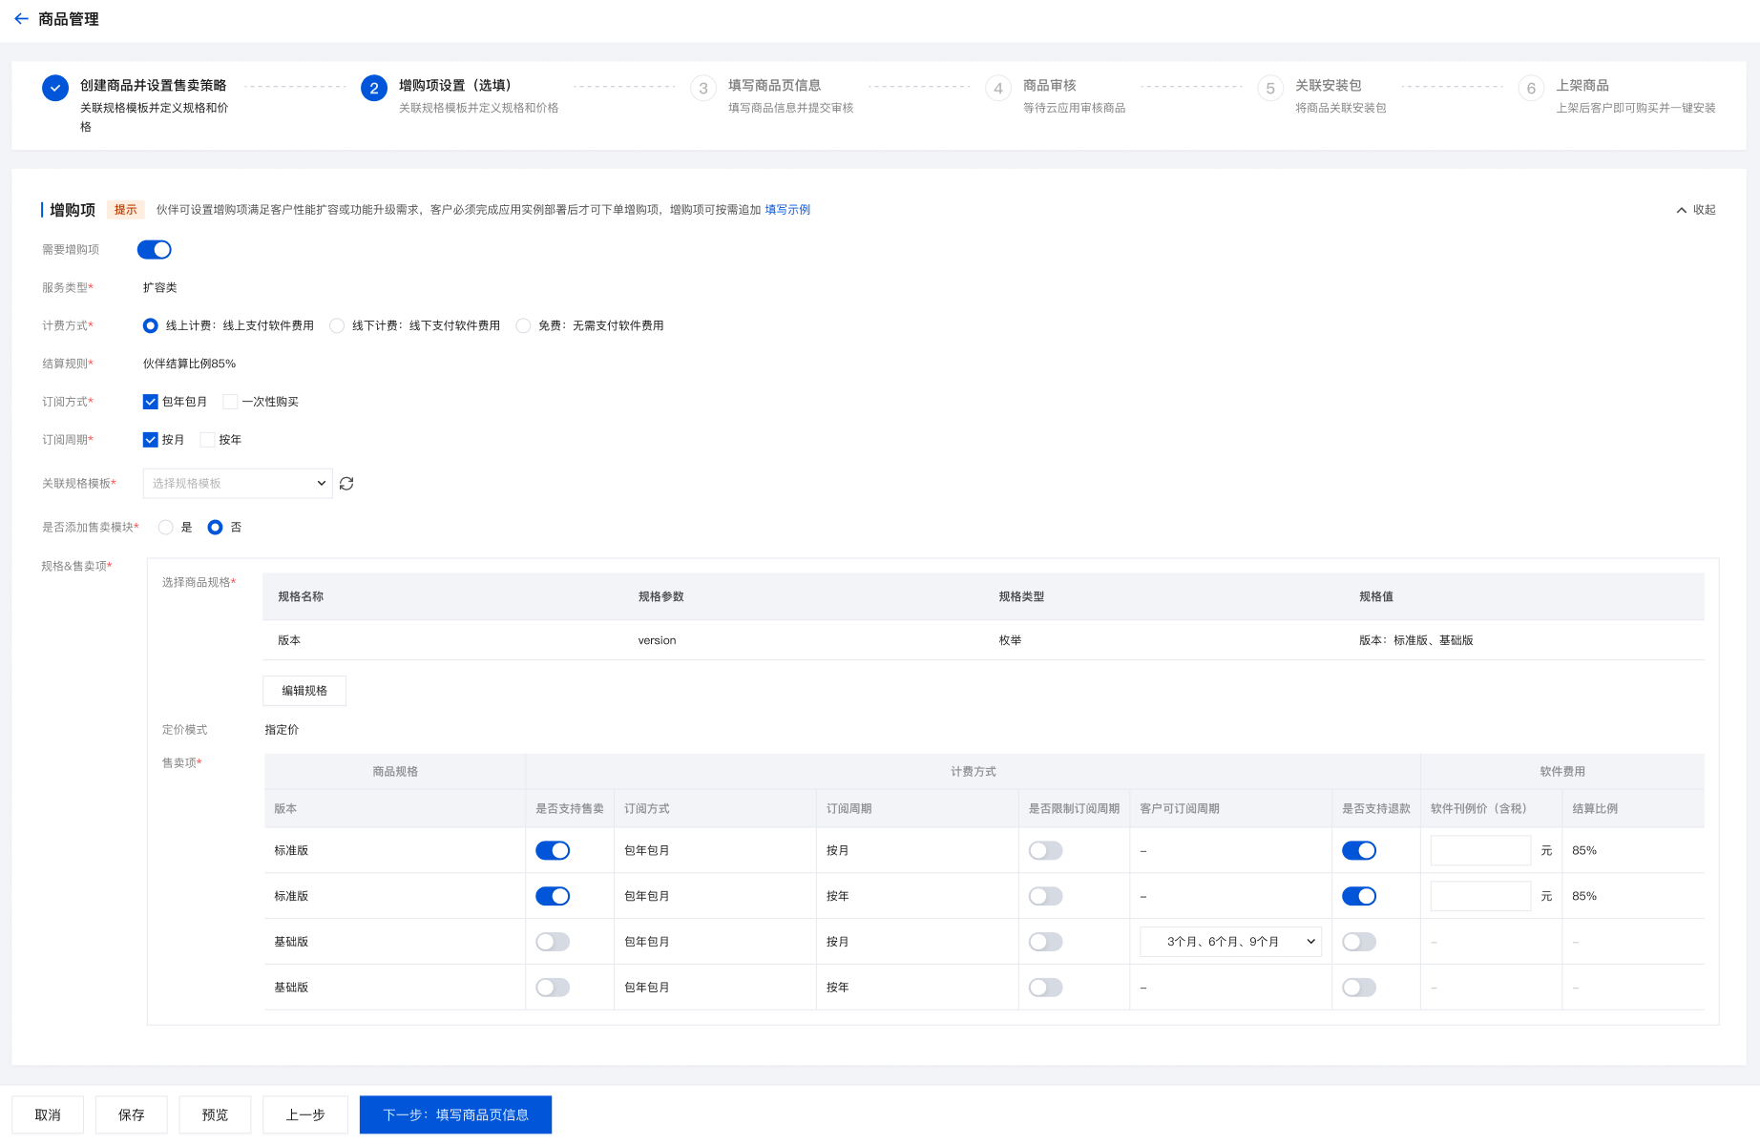Click the 编辑规格 button

click(304, 691)
